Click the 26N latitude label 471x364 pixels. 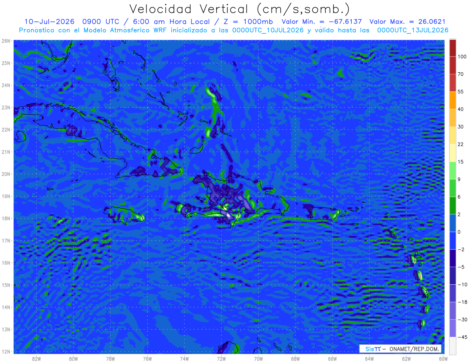click(x=6, y=41)
